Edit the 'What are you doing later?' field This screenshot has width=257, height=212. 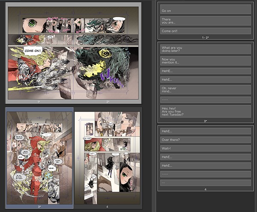click(206, 49)
